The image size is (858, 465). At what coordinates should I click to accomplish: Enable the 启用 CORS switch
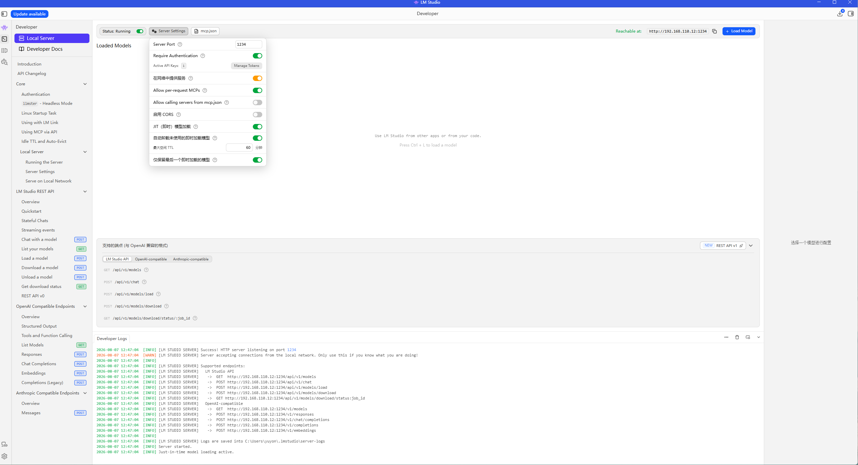point(258,115)
